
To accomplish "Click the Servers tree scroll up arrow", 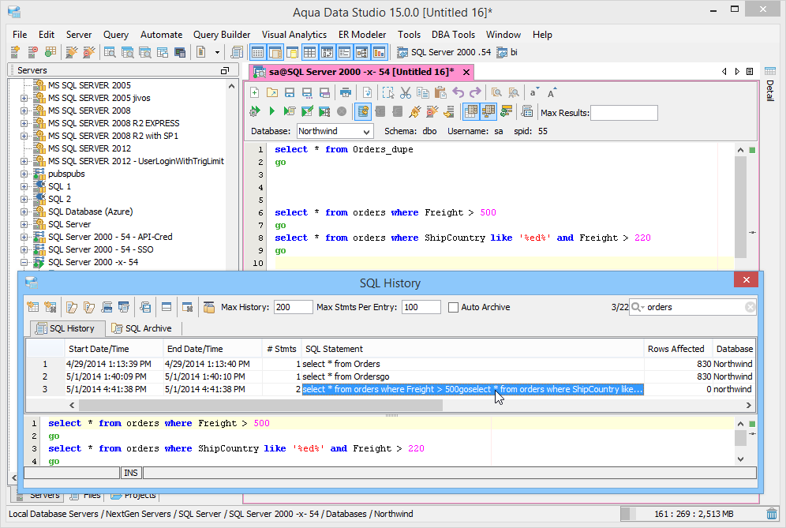I will point(231,86).
